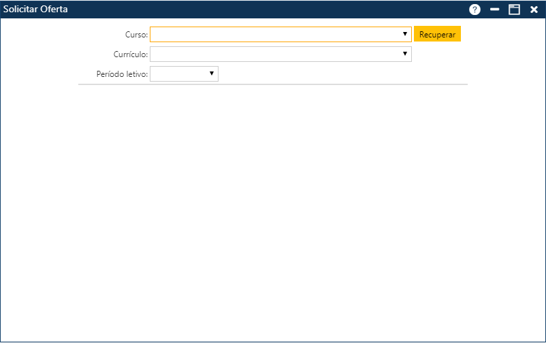Click the horizontal separator below the form

click(272, 84)
